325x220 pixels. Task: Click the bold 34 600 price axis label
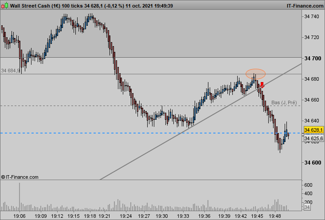tap(313, 163)
